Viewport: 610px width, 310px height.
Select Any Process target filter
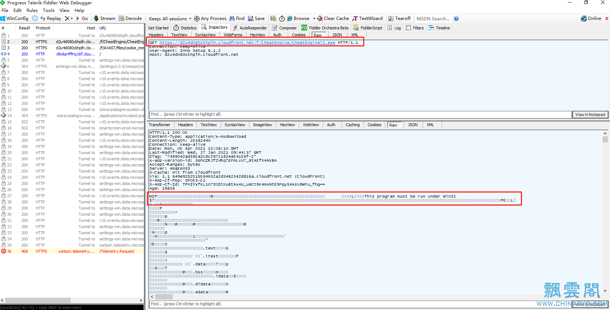(x=210, y=18)
